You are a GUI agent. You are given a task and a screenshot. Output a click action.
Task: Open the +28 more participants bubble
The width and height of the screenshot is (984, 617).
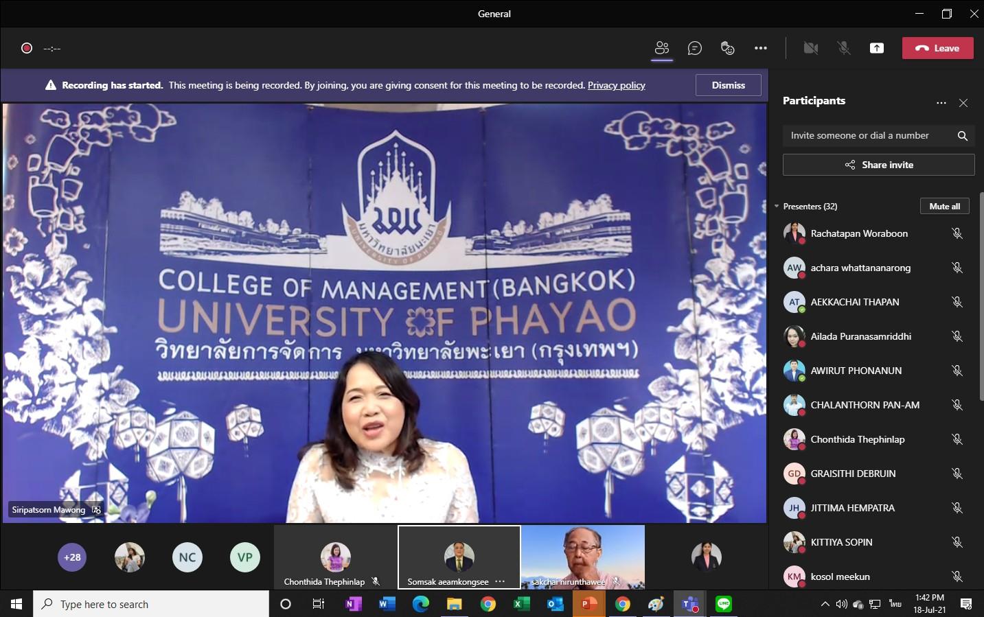click(x=72, y=557)
